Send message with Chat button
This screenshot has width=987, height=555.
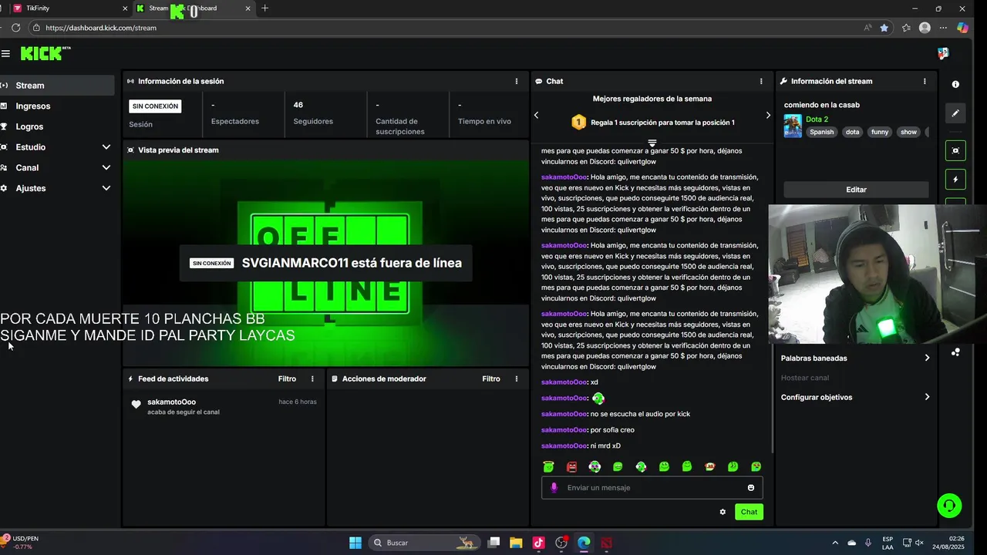(x=749, y=512)
